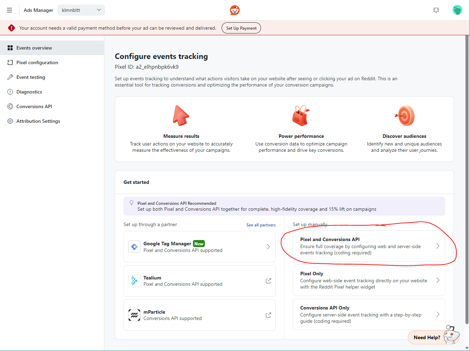Image resolution: width=470 pixels, height=351 pixels.
Task: Go to Pixel configuration in sidebar
Action: pyautogui.click(x=37, y=62)
